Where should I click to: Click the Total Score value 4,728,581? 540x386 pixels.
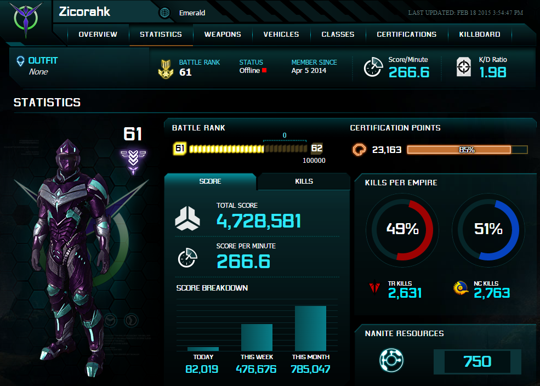[x=259, y=221]
